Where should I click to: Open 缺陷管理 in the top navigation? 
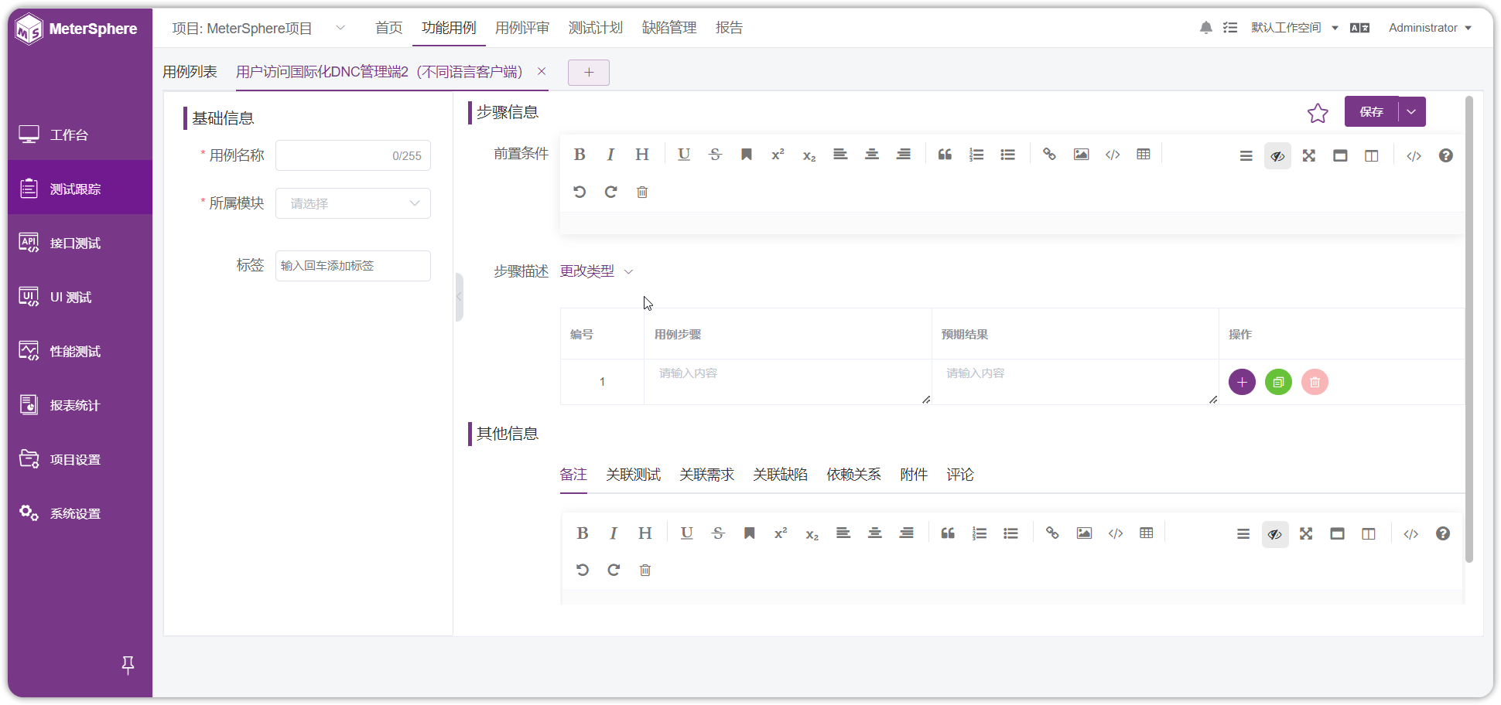click(x=669, y=28)
